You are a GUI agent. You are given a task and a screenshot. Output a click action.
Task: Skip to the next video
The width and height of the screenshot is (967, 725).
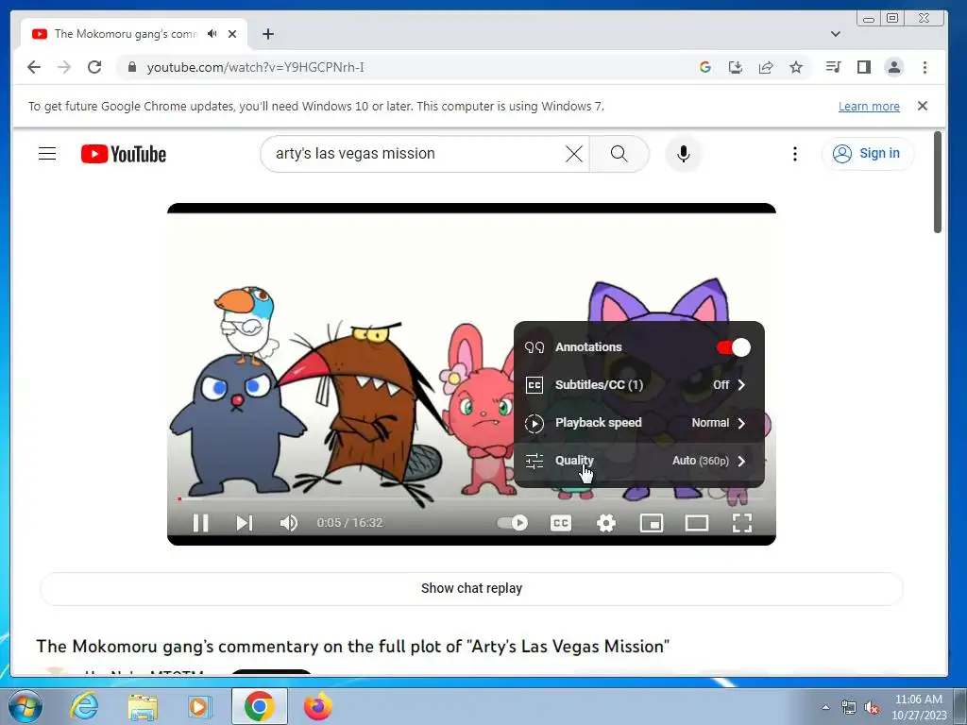[245, 523]
